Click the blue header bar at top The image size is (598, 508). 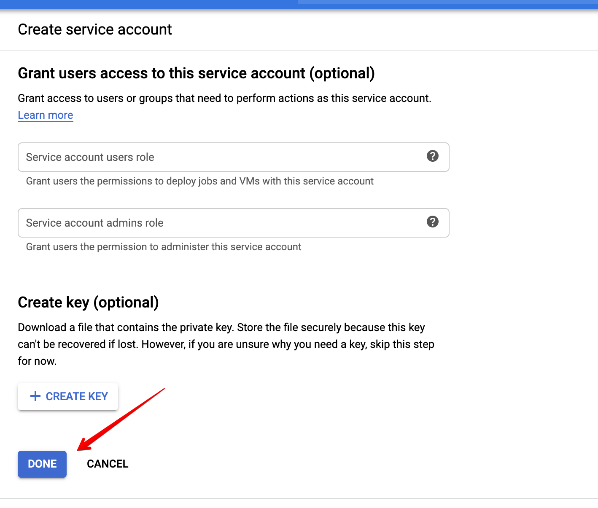pyautogui.click(x=148, y=4)
